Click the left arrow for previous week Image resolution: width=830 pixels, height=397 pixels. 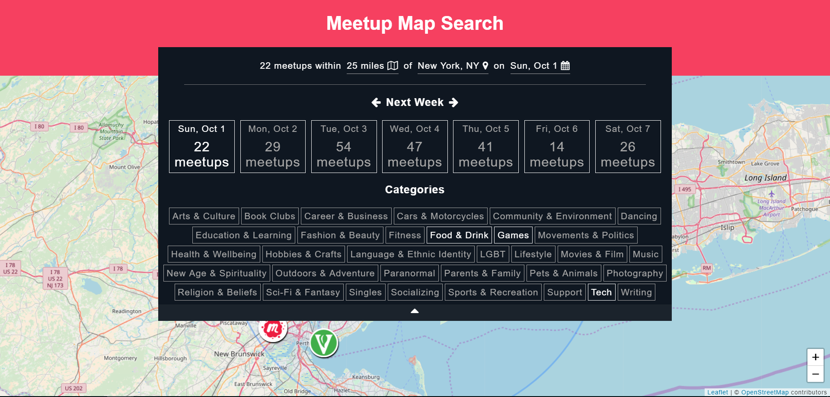tap(376, 102)
